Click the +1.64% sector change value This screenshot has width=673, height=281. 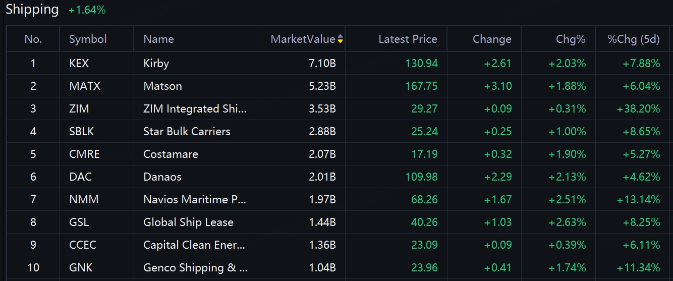pos(87,10)
